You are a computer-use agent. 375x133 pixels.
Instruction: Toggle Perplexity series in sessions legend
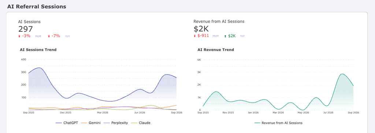116,123
